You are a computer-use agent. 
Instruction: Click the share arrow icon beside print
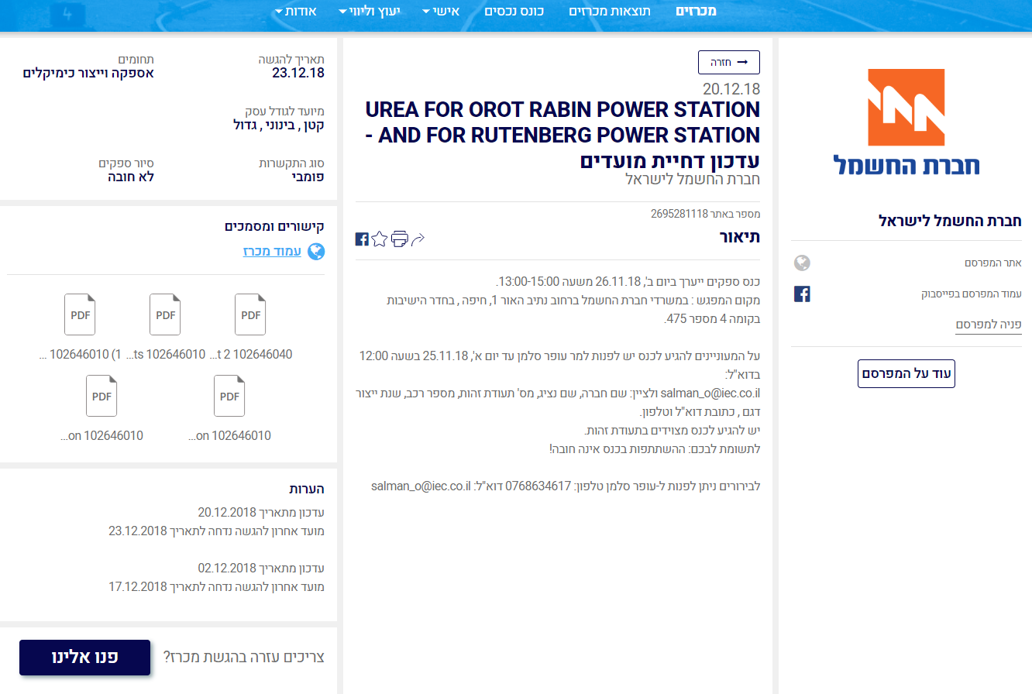click(x=418, y=239)
